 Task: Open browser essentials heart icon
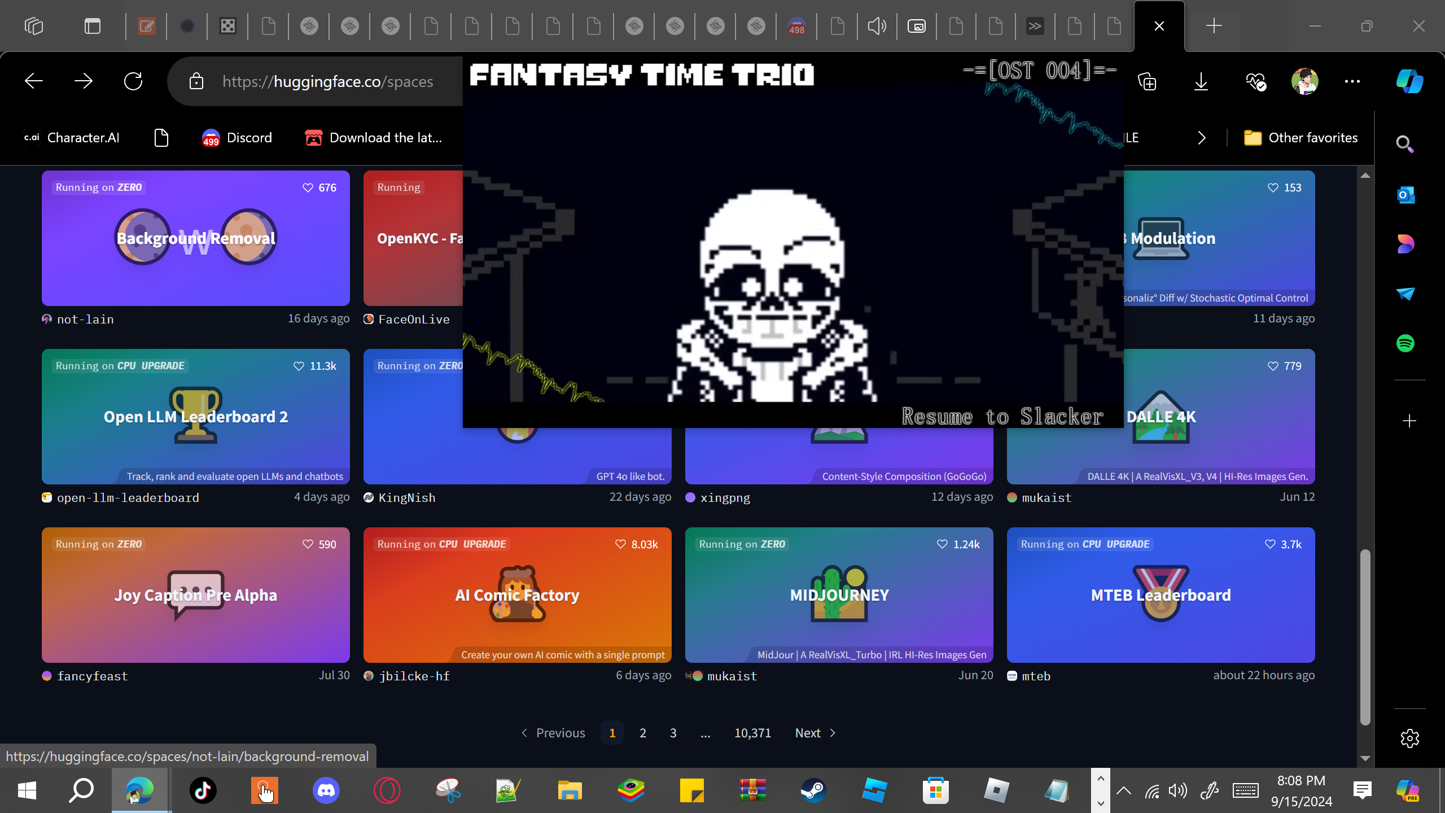(x=1256, y=81)
